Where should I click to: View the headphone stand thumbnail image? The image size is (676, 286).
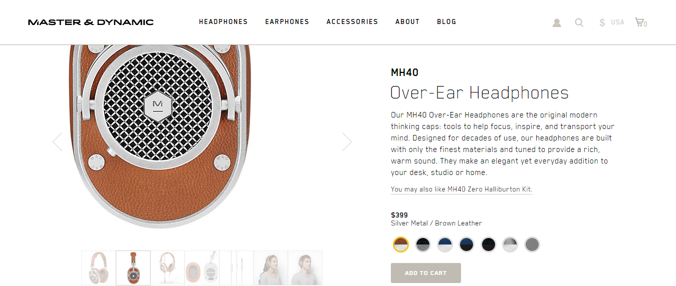(x=167, y=268)
